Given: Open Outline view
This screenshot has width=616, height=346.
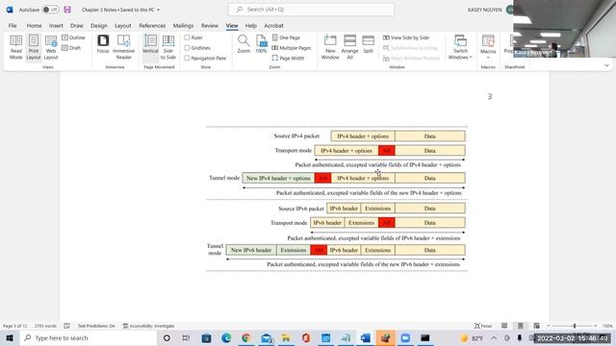Looking at the screenshot, I should [x=73, y=37].
